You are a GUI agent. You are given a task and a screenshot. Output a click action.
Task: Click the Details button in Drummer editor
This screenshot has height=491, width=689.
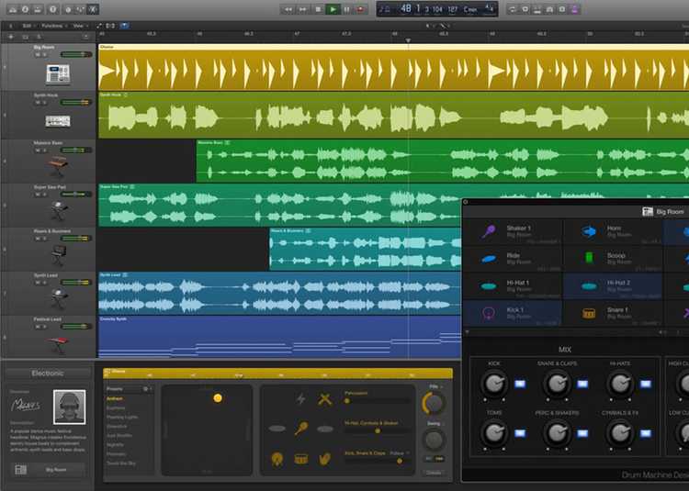pyautogui.click(x=434, y=473)
